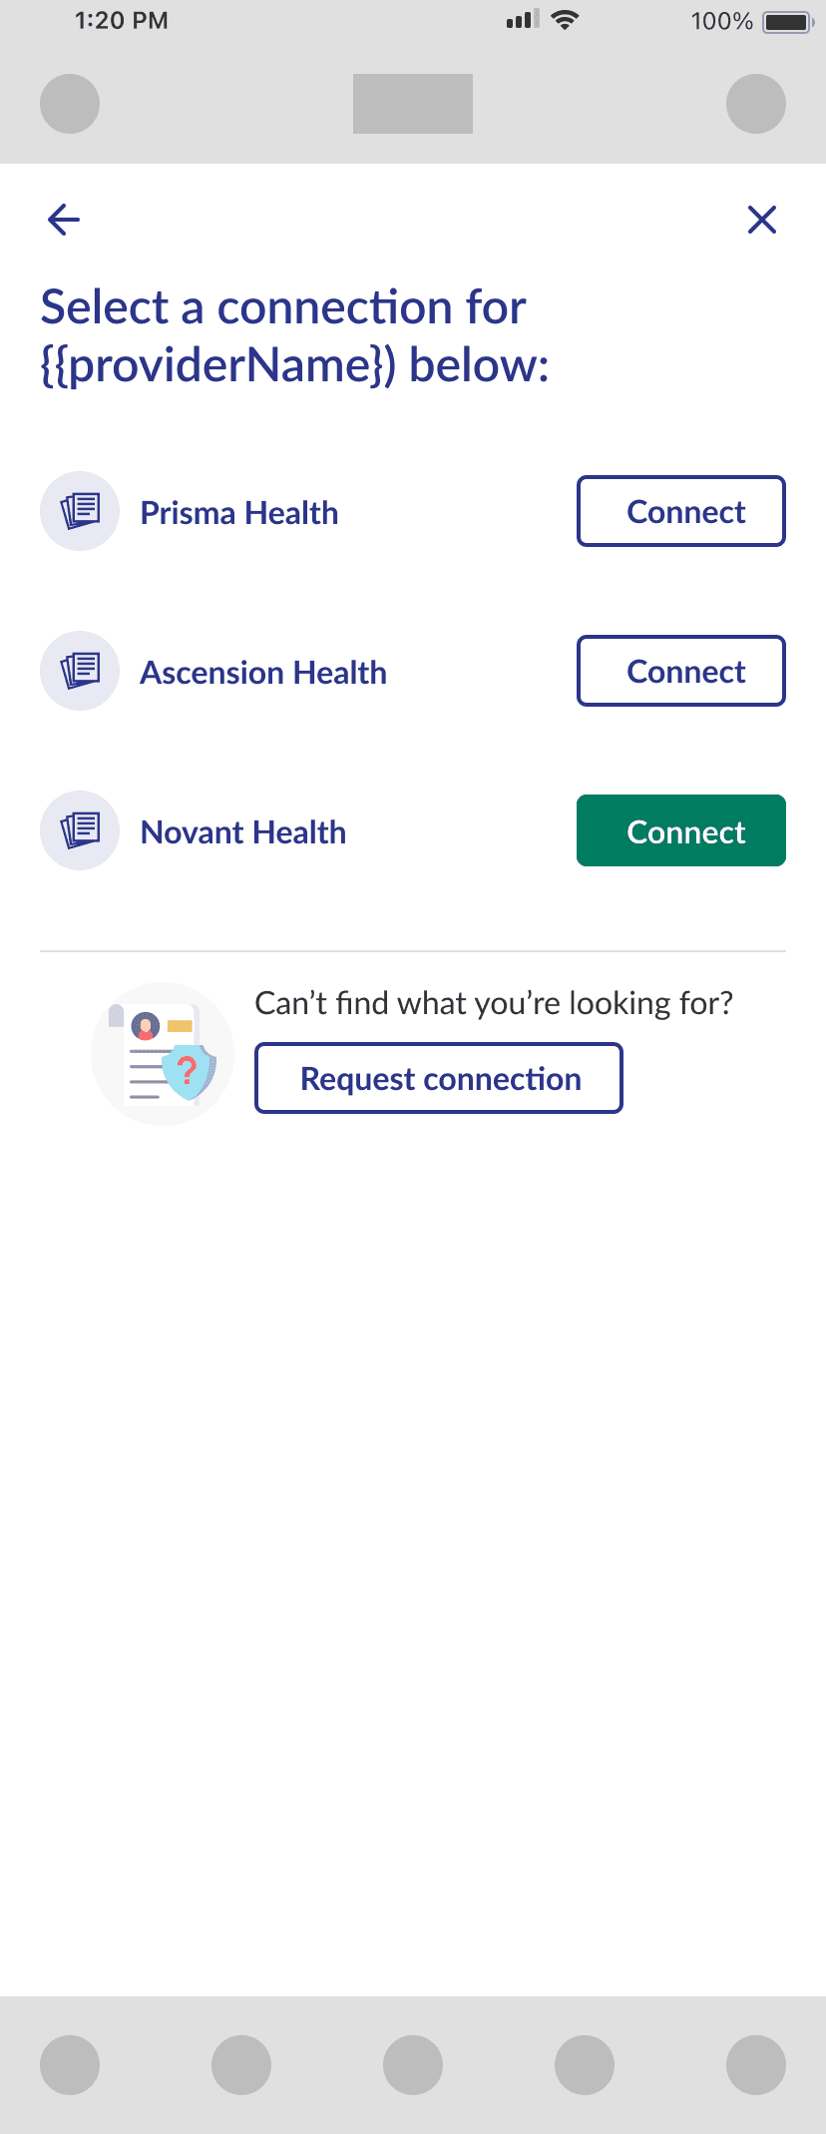The image size is (826, 2134).
Task: Tap the battery indicator in status bar
Action: (788, 21)
